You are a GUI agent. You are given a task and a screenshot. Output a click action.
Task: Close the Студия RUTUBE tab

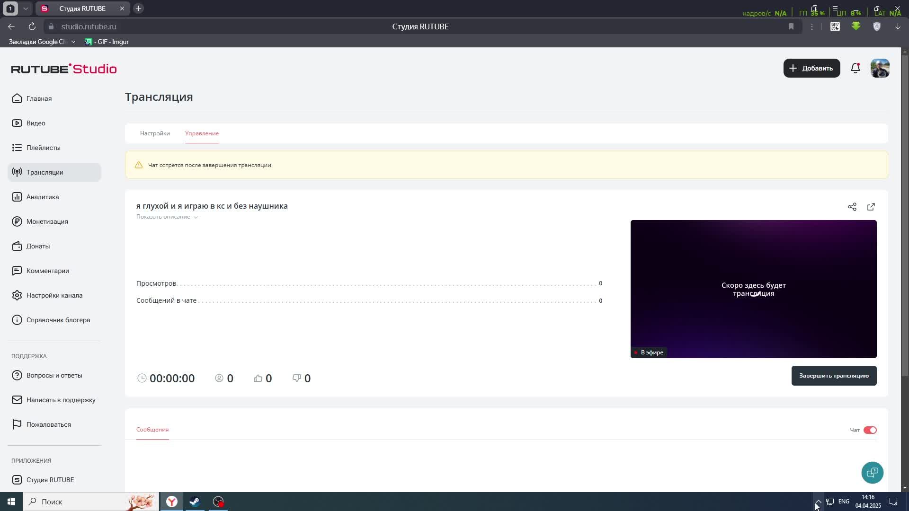[122, 9]
